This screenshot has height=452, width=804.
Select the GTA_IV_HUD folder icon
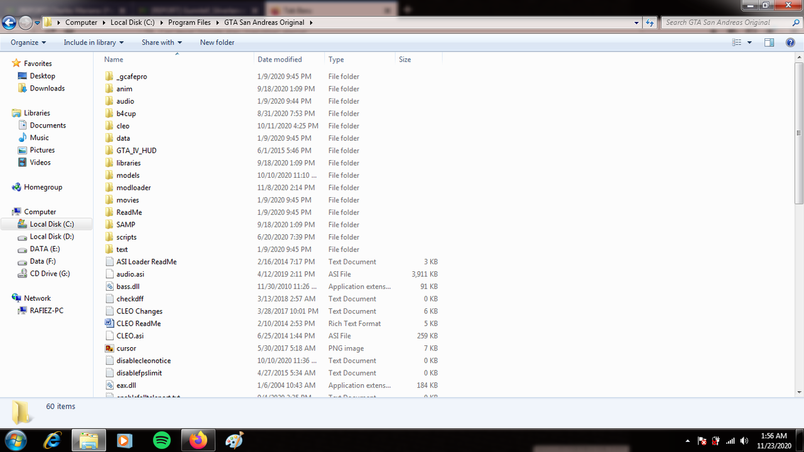tap(109, 151)
